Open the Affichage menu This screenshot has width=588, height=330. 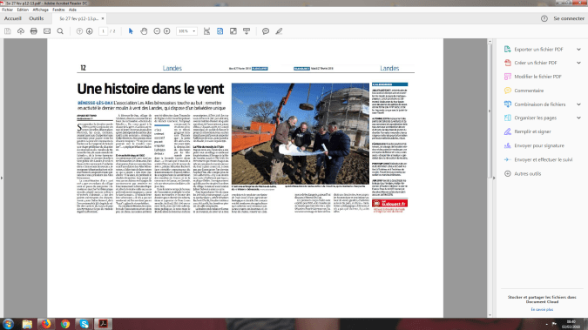40,10
